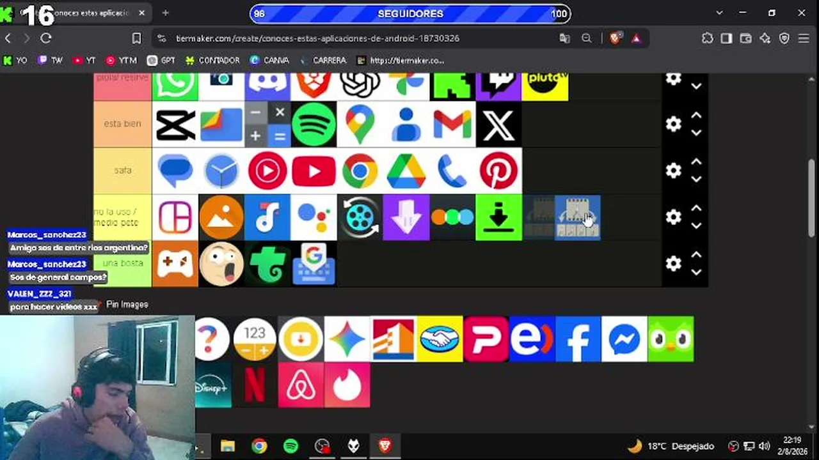Screen dimensions: 819x460
Task: Open the browser extensions puzzle icon
Action: 707,38
